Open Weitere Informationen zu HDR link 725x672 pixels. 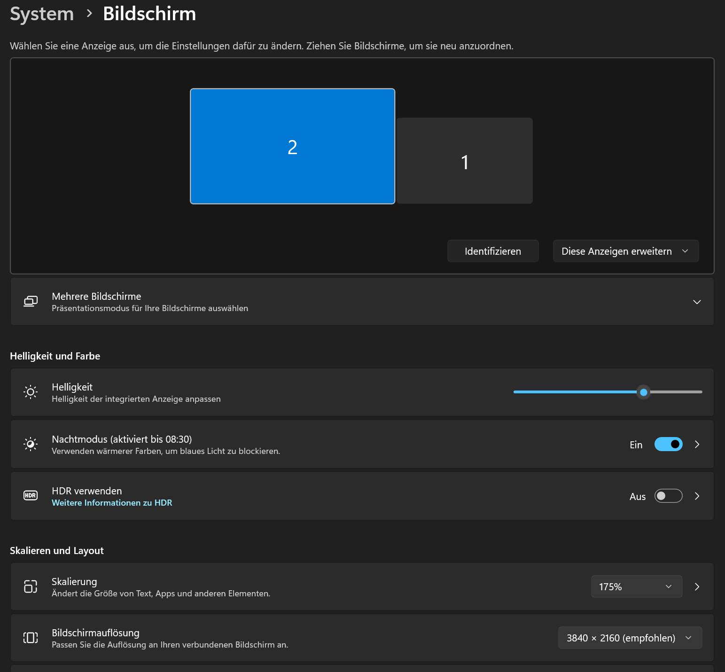112,503
